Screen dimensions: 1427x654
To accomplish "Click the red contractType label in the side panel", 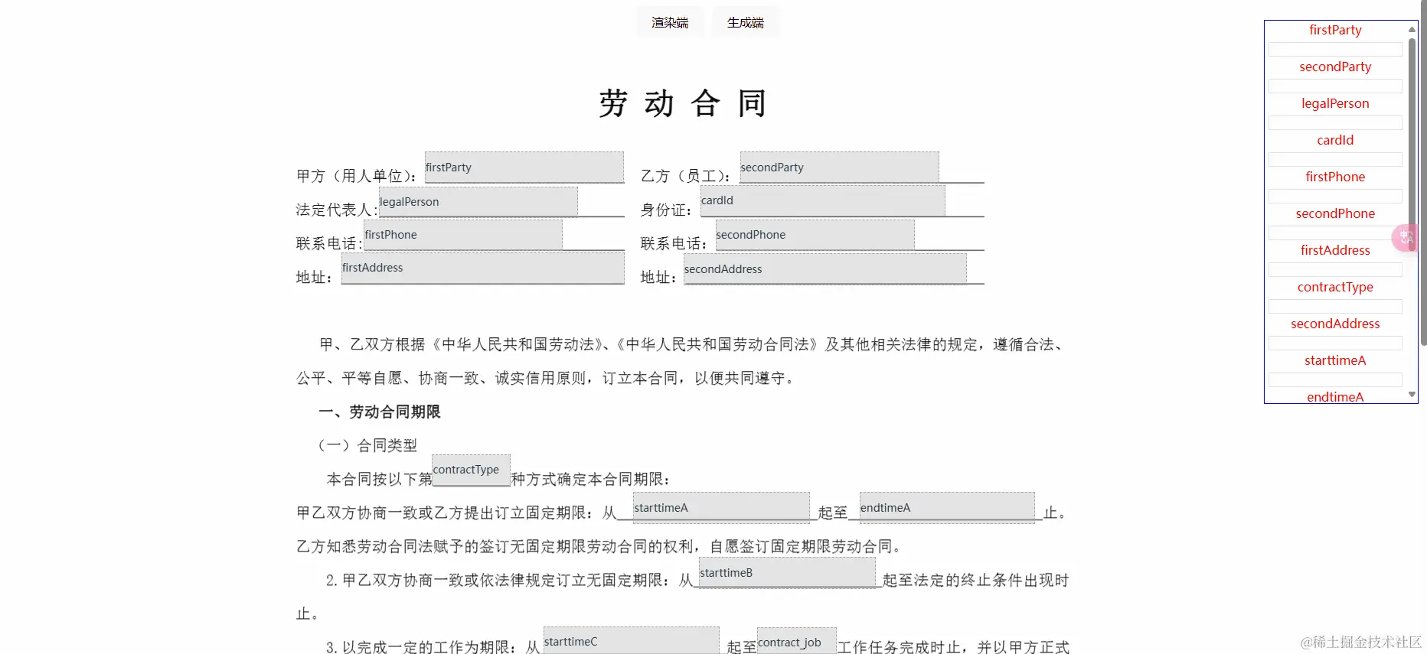I will (1335, 287).
